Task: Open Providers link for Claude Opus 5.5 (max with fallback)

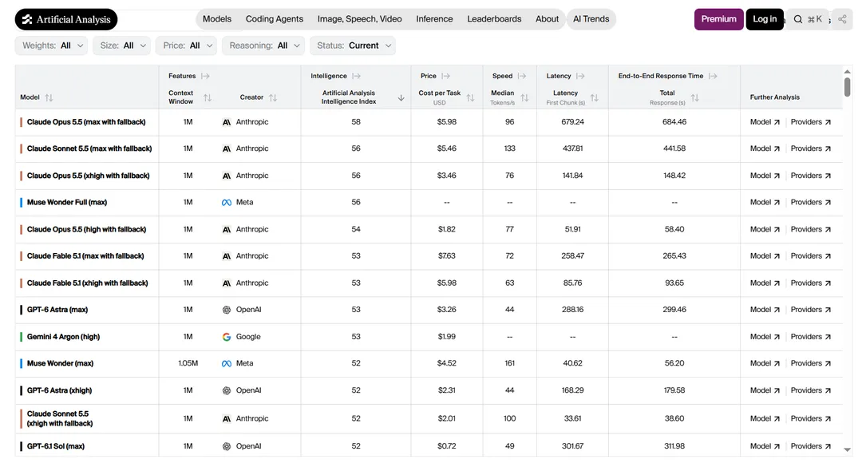Action: pos(810,122)
